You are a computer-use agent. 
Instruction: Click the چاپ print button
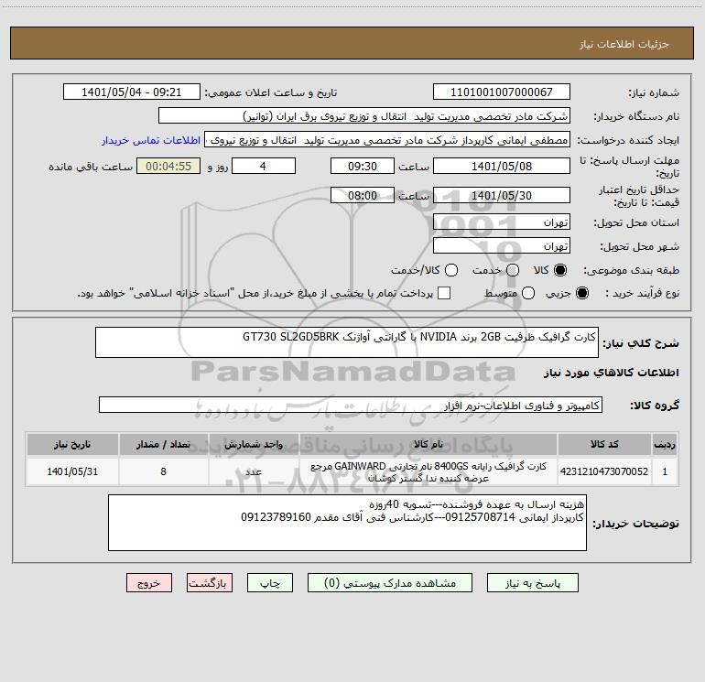[270, 583]
